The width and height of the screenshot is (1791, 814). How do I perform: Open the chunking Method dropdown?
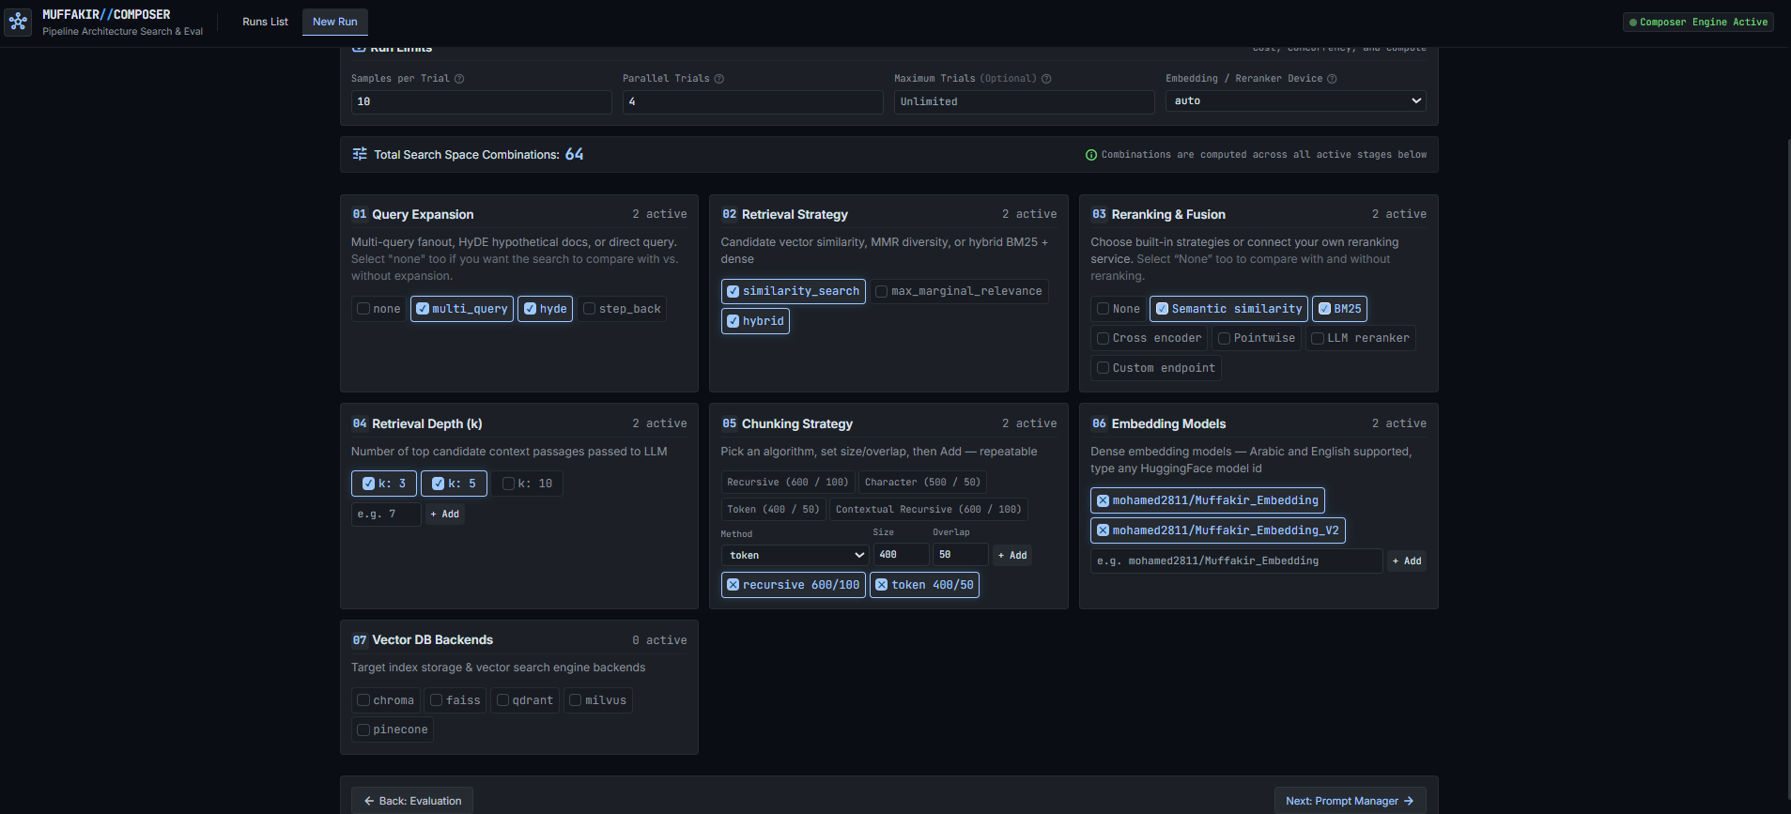[x=795, y=555]
